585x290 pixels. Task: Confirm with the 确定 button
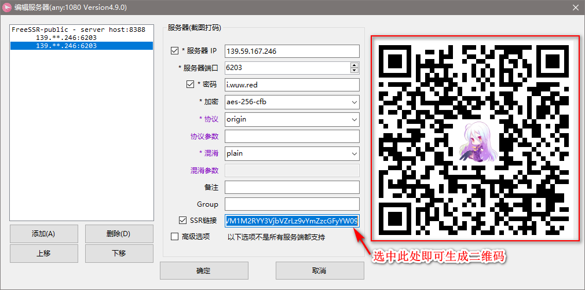coord(204,270)
